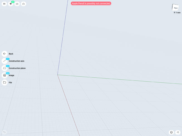Open the File folder icon
182x136 pixels.
coord(4,82)
